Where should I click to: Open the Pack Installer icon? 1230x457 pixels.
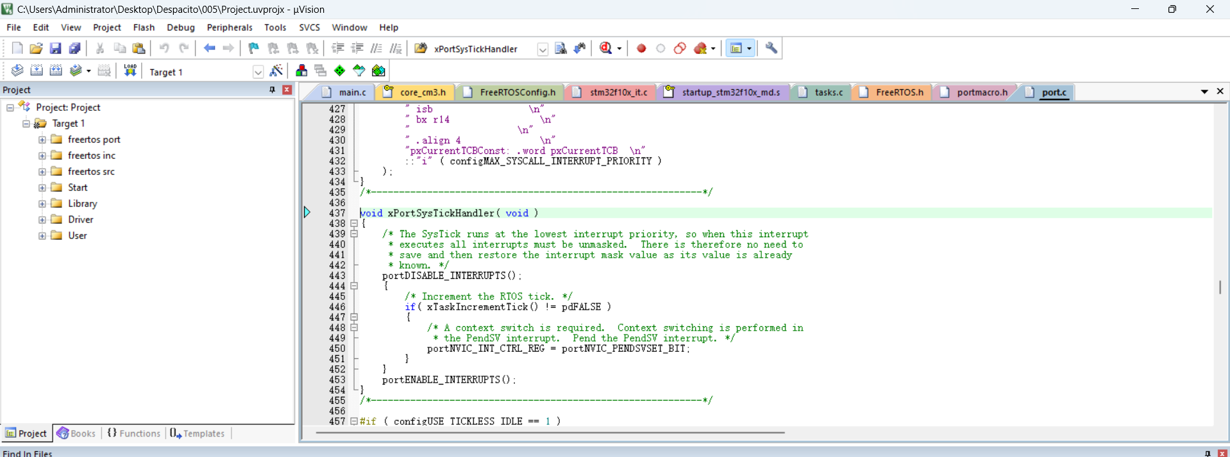tap(379, 71)
